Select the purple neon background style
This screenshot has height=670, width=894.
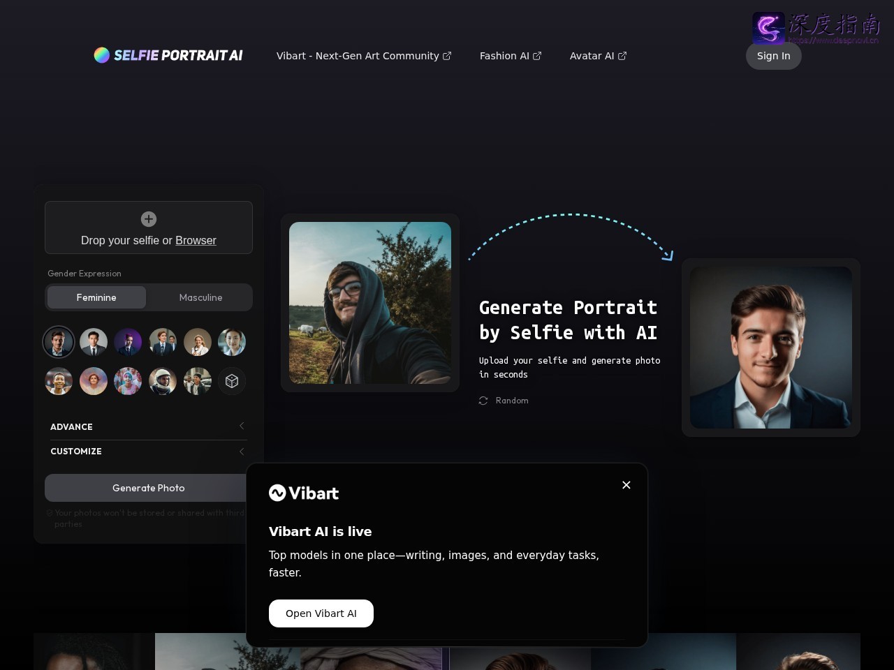[x=128, y=342]
